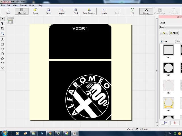The image size is (182, 136).
Task: Create a new document with New
Action: pos(8,11)
